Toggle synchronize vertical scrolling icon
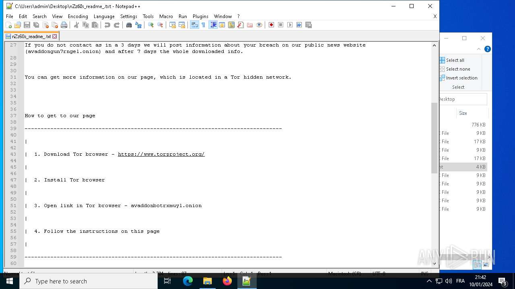515x289 pixels. (173, 25)
